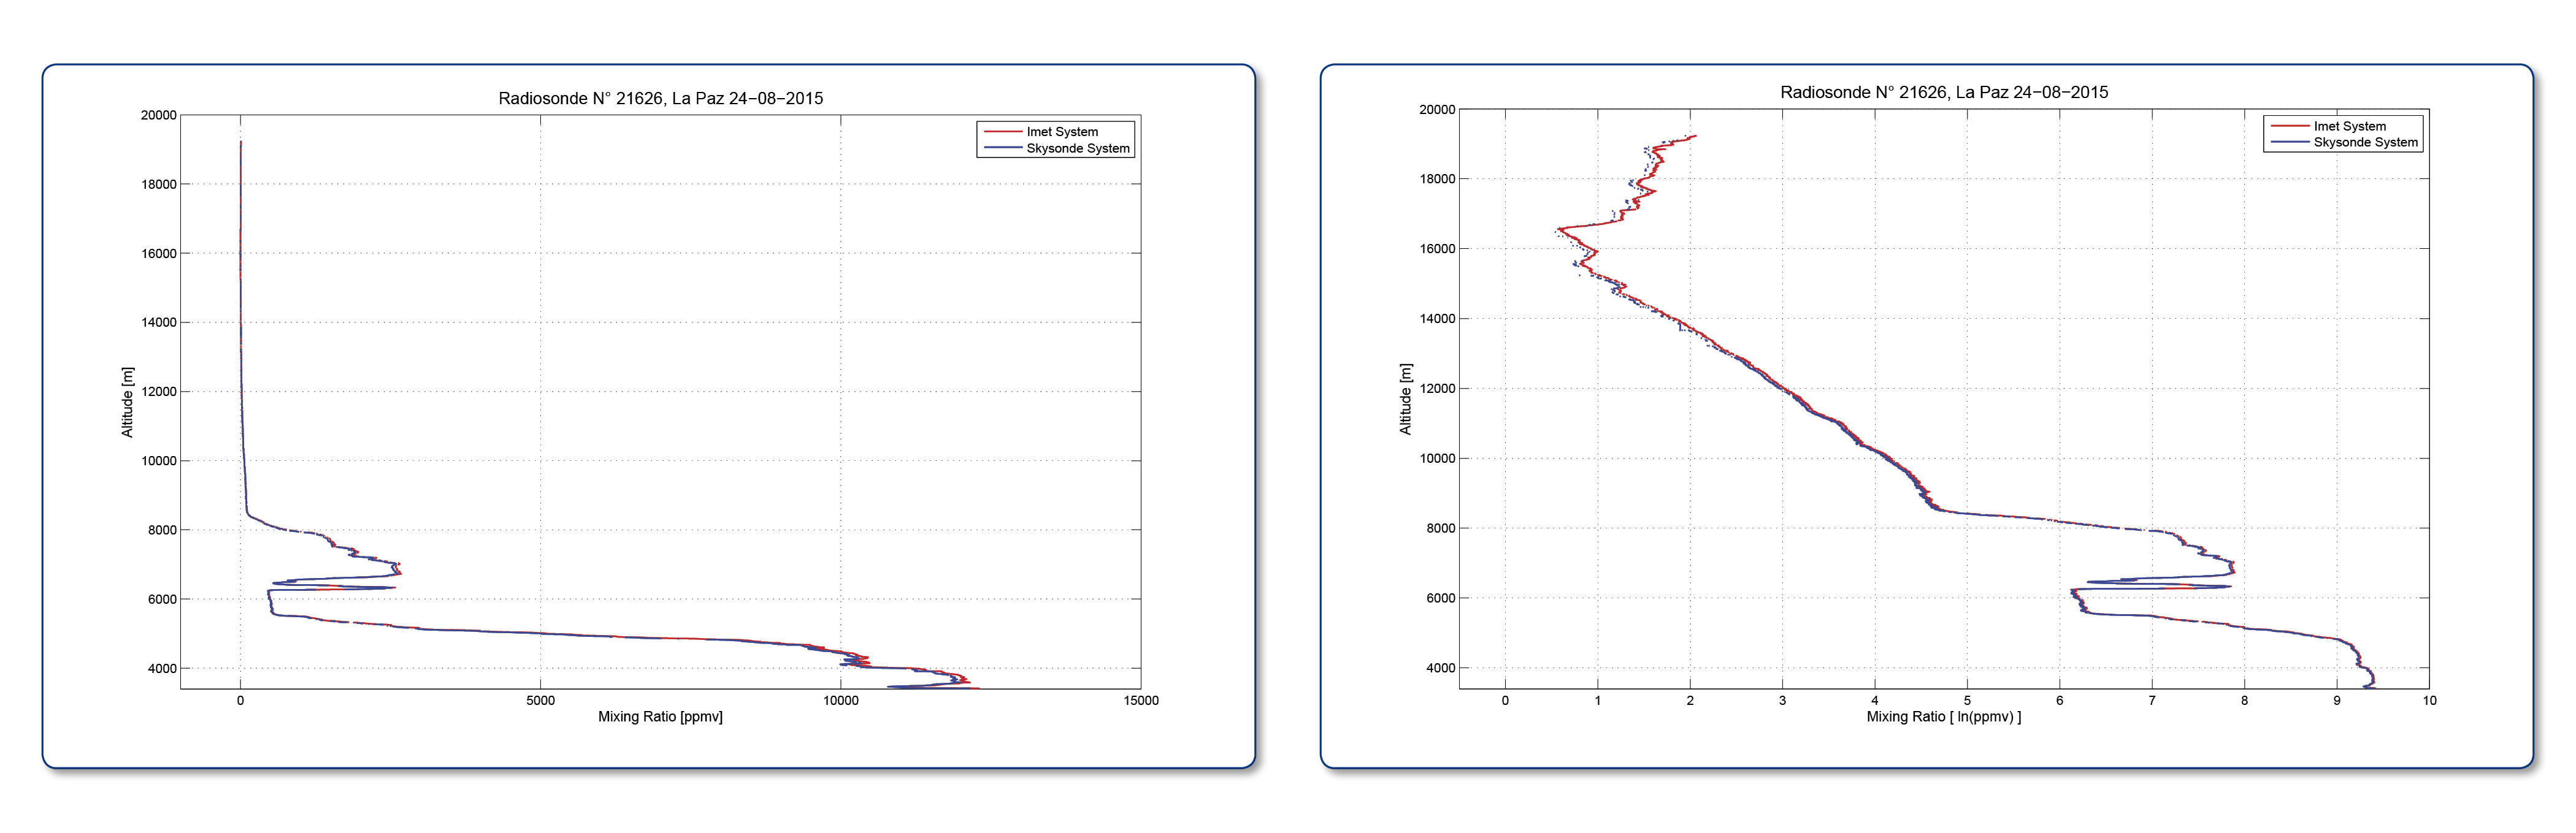2576x833 pixels.
Task: Click 'Mixing Ratio [ppmv]' x-axis label
Action: point(660,717)
